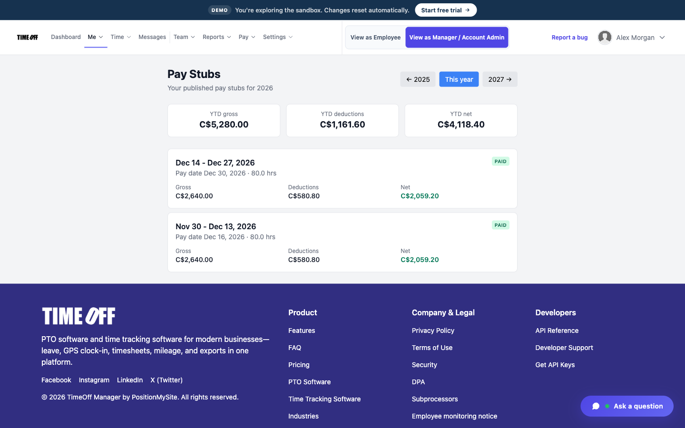Open the Privacy Policy link
685x428 pixels.
tap(433, 331)
